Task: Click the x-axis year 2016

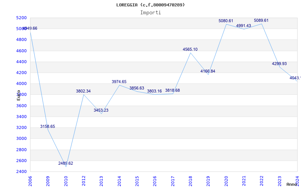Action: [155, 181]
